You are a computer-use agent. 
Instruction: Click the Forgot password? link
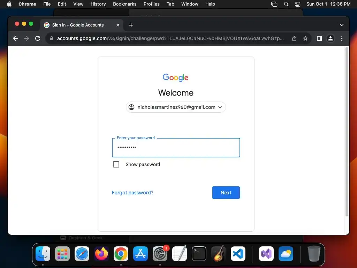(132, 193)
